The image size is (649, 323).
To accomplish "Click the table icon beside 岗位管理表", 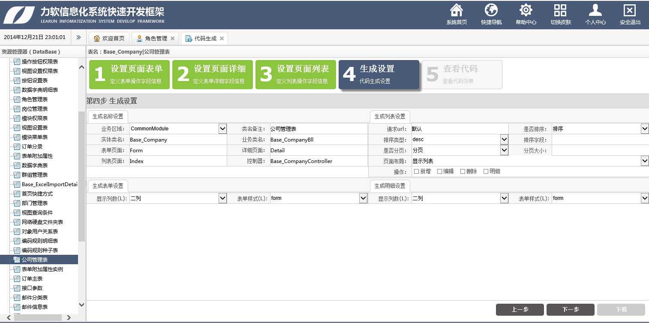I will pyautogui.click(x=17, y=109).
